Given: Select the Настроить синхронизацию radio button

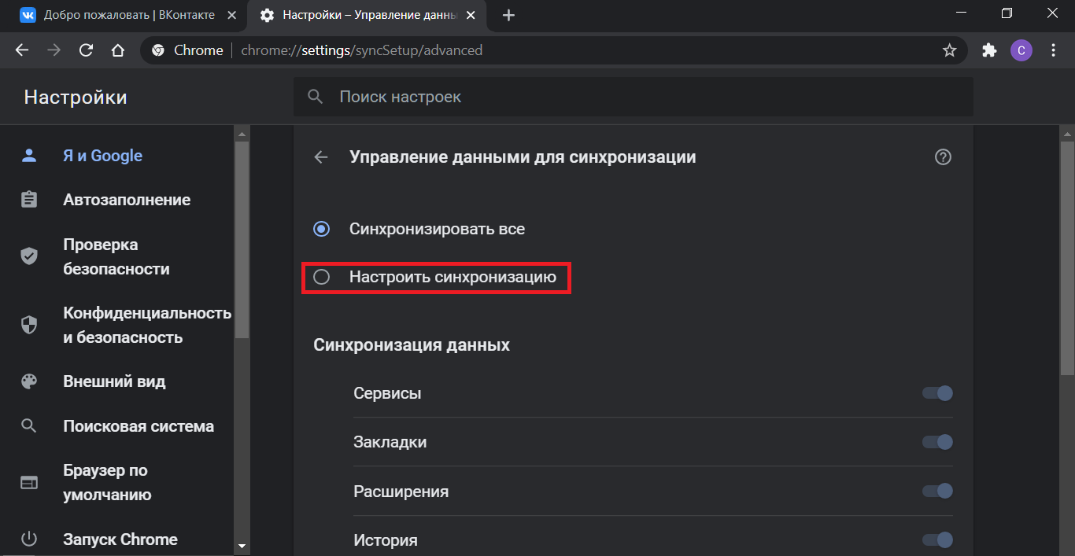Looking at the screenshot, I should [321, 277].
